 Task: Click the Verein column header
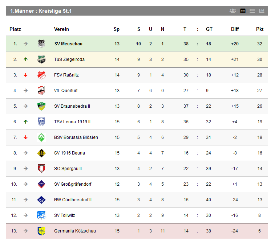[61, 29]
